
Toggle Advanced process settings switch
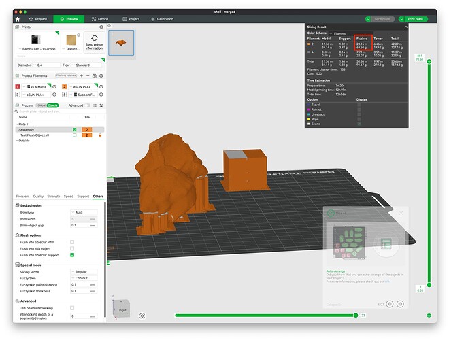coord(87,105)
